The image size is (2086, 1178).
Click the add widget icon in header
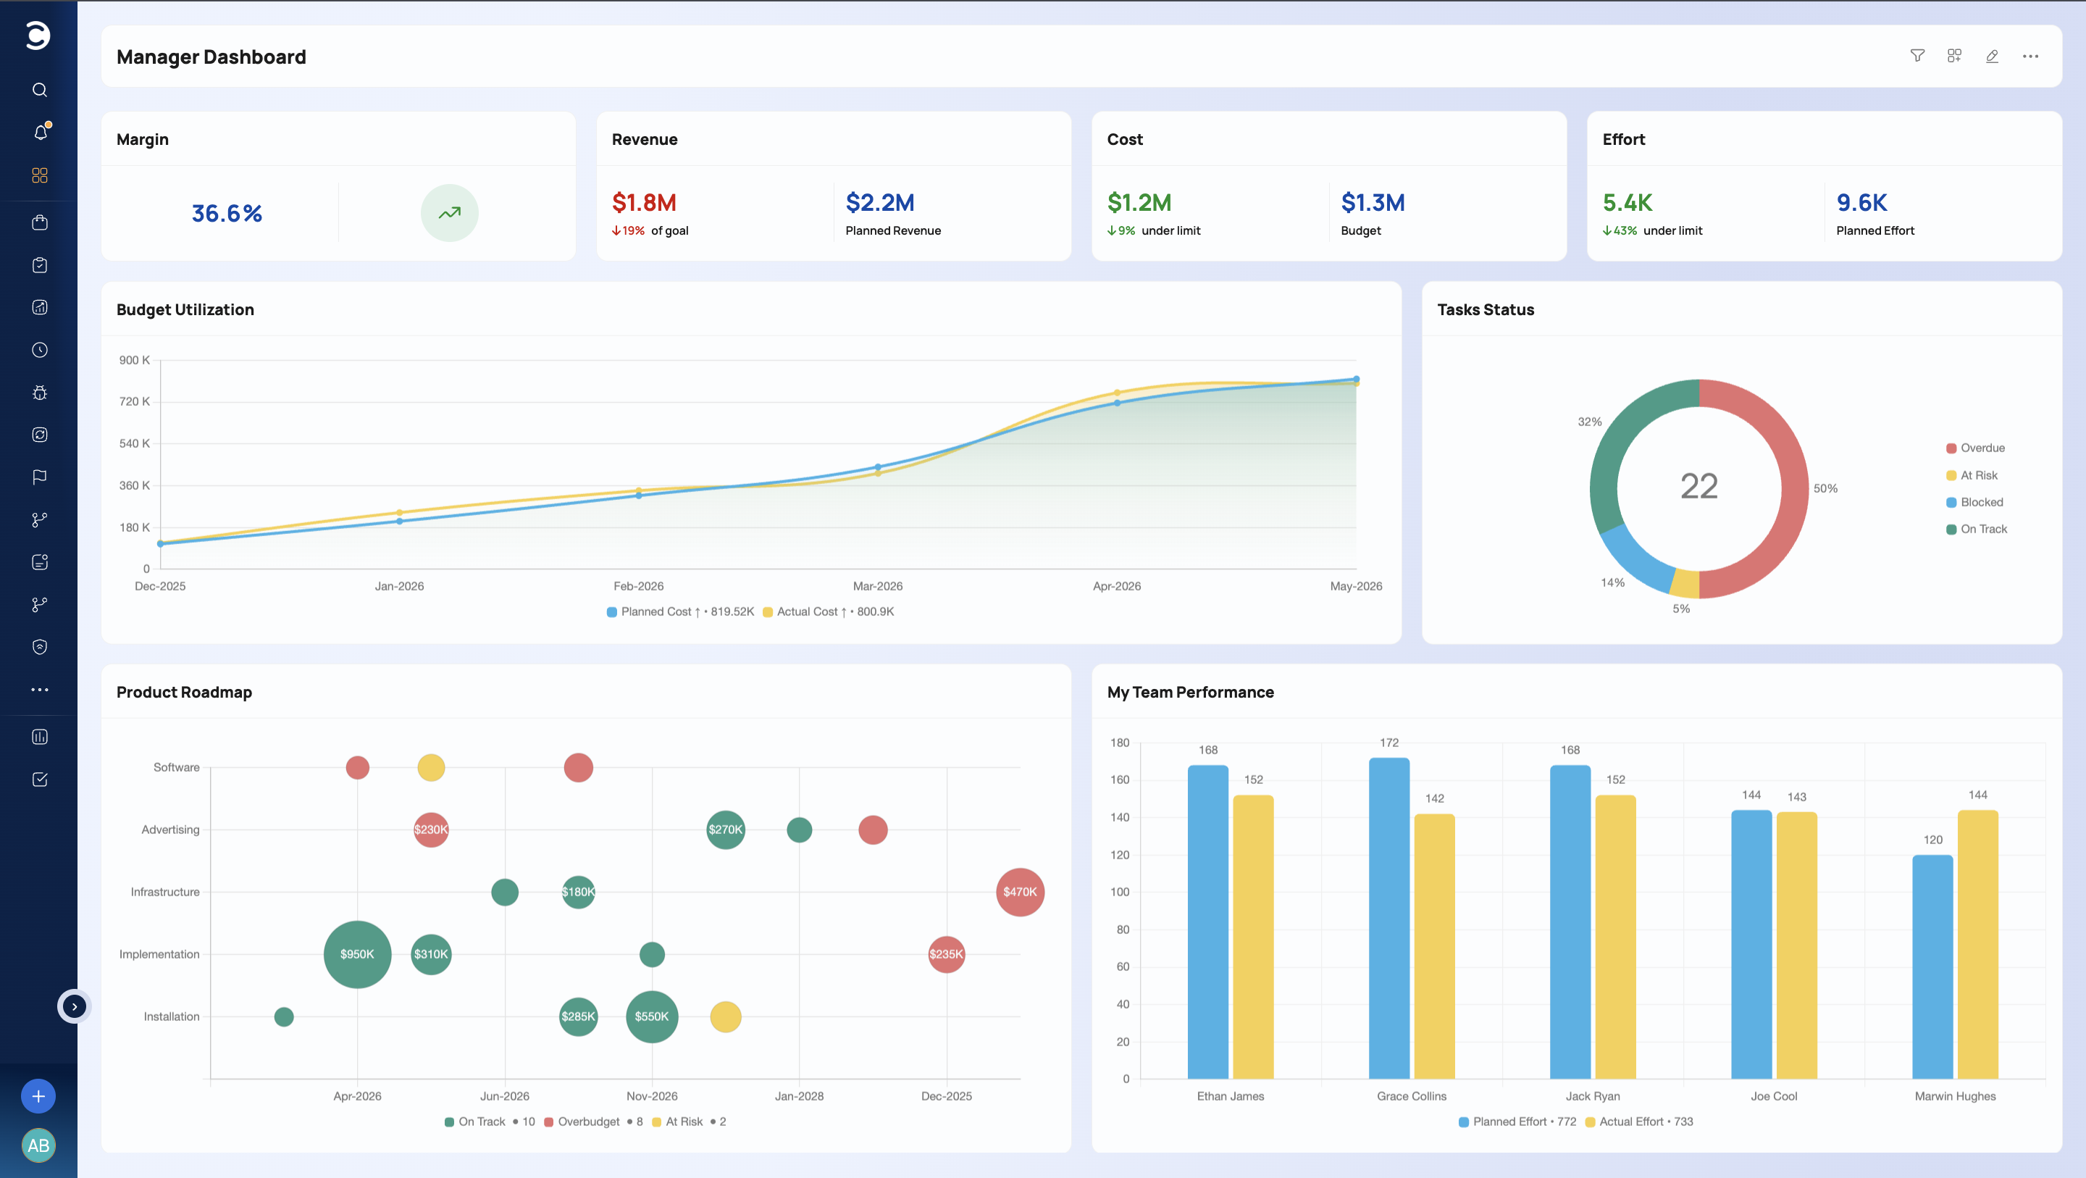[1954, 56]
